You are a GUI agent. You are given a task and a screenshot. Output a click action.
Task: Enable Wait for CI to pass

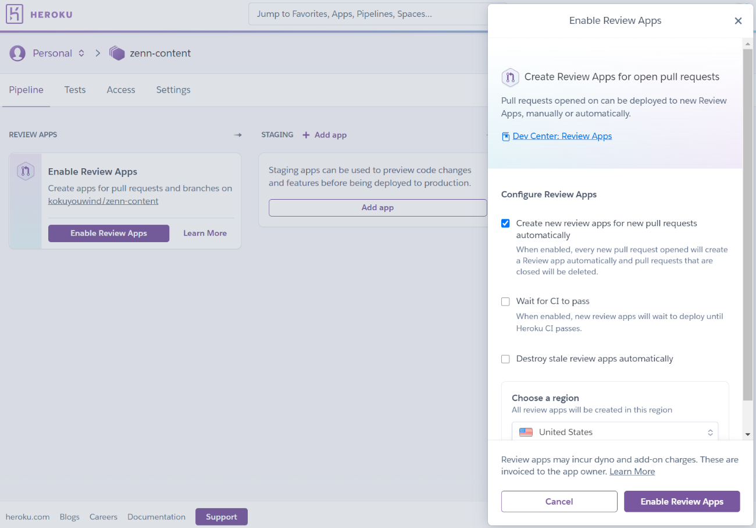coord(505,302)
